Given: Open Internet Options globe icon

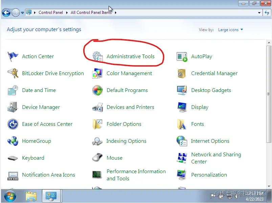Looking at the screenshot, I should click(182, 141).
